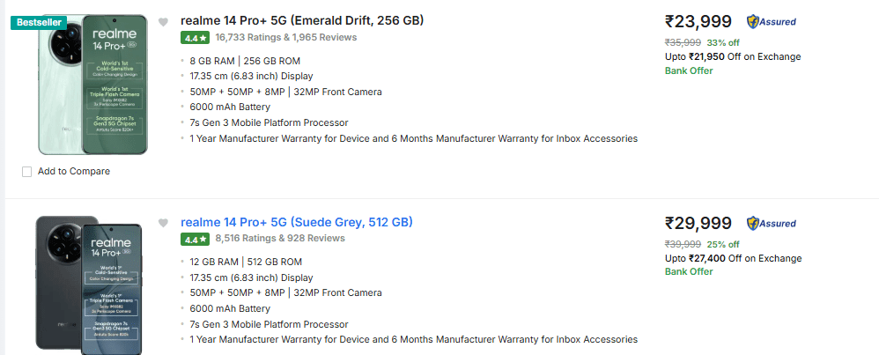Click Assured badge beside ₹29,999 price
Viewport: 879px width, 355px height.
(x=772, y=224)
